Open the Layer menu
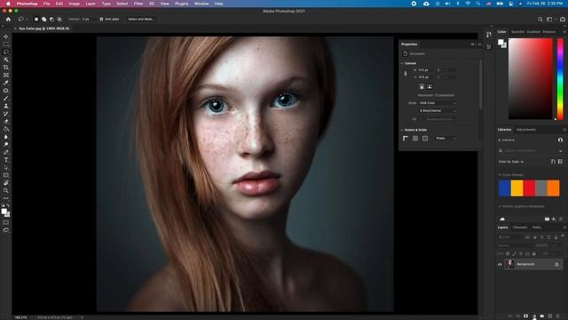Image resolution: width=568 pixels, height=320 pixels. 91,4
